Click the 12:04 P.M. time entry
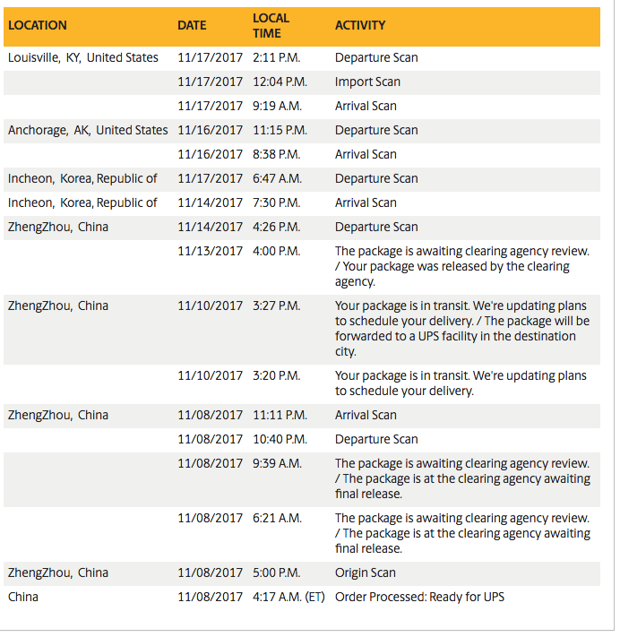The image size is (620, 637). tap(280, 82)
